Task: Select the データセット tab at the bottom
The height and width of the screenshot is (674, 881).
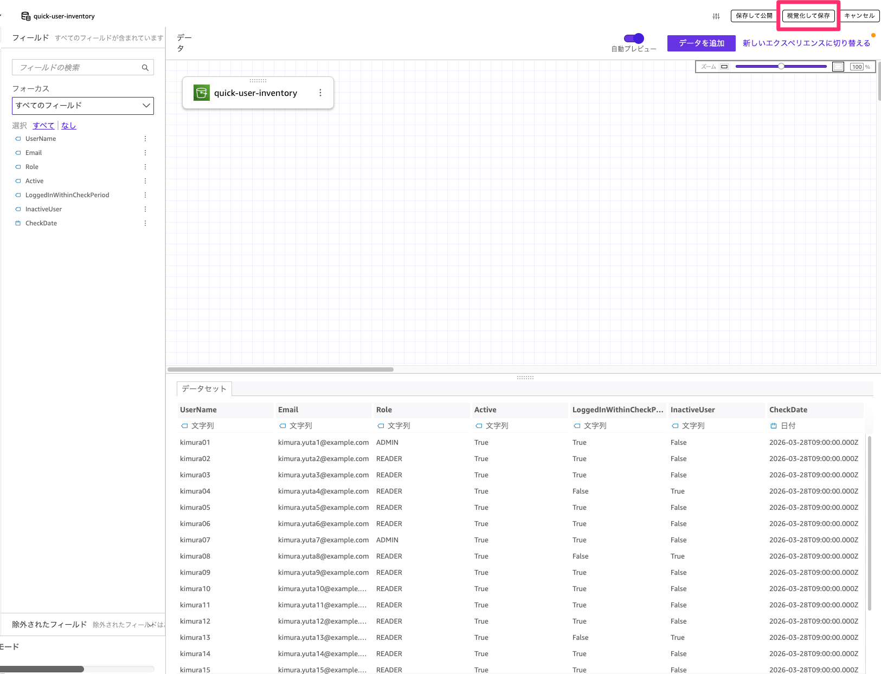Action: (204, 388)
